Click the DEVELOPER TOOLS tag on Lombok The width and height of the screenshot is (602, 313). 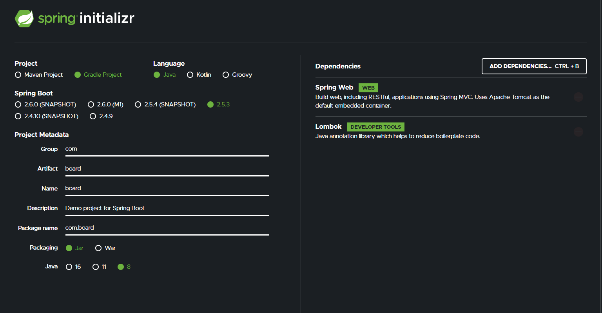point(375,127)
